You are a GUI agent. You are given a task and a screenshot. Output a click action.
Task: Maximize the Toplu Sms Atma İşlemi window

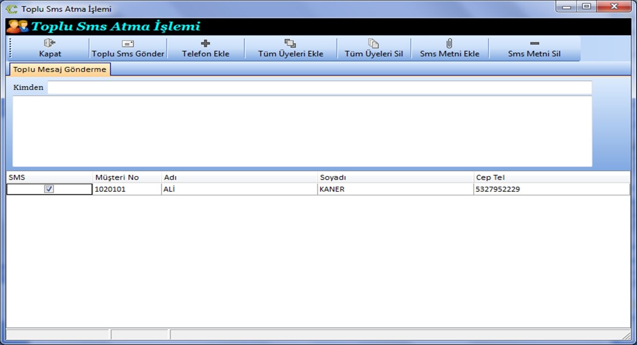(586, 7)
